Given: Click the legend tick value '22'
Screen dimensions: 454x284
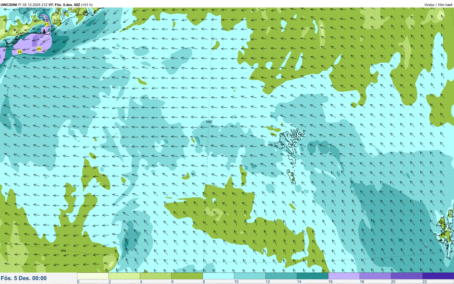Looking at the screenshot, I should point(424,282).
